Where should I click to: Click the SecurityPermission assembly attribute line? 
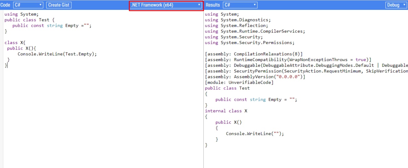(306, 71)
